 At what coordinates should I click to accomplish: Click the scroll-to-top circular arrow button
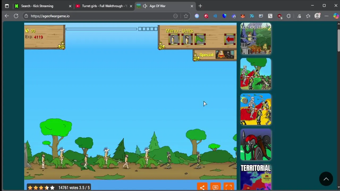326,179
